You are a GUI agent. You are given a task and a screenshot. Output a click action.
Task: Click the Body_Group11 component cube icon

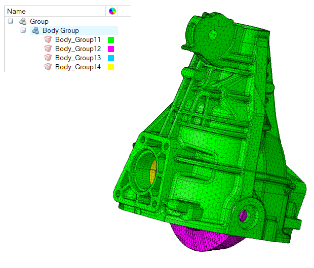tap(48, 39)
